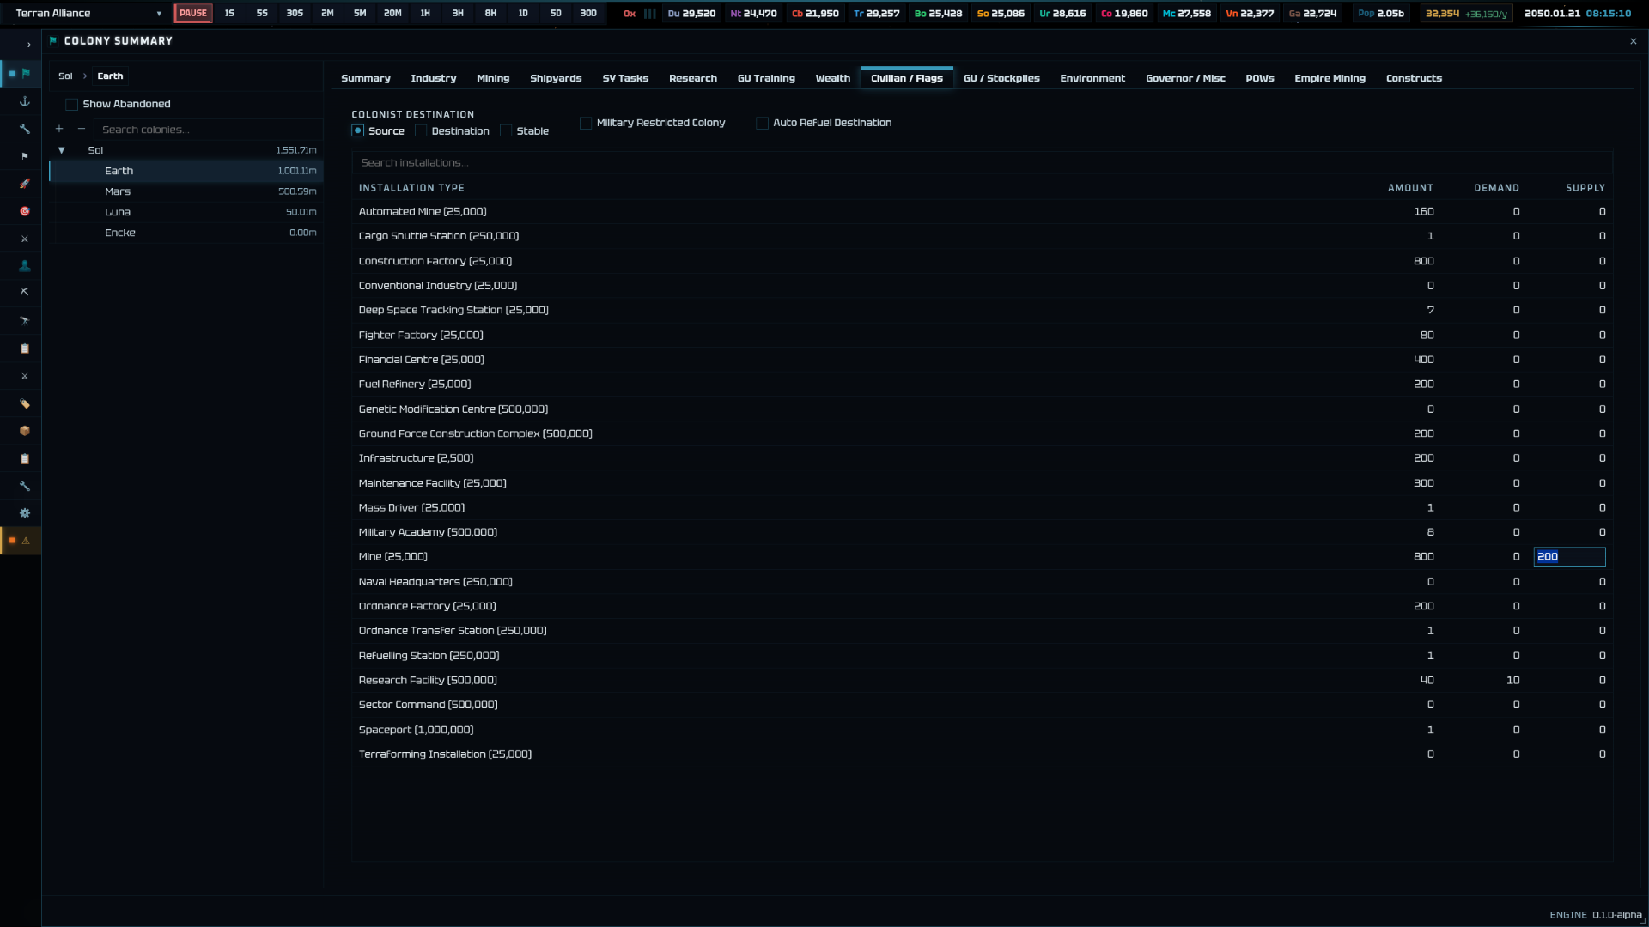1649x927 pixels.
Task: Switch to the GU / Stockpiles tab
Action: click(x=1001, y=78)
